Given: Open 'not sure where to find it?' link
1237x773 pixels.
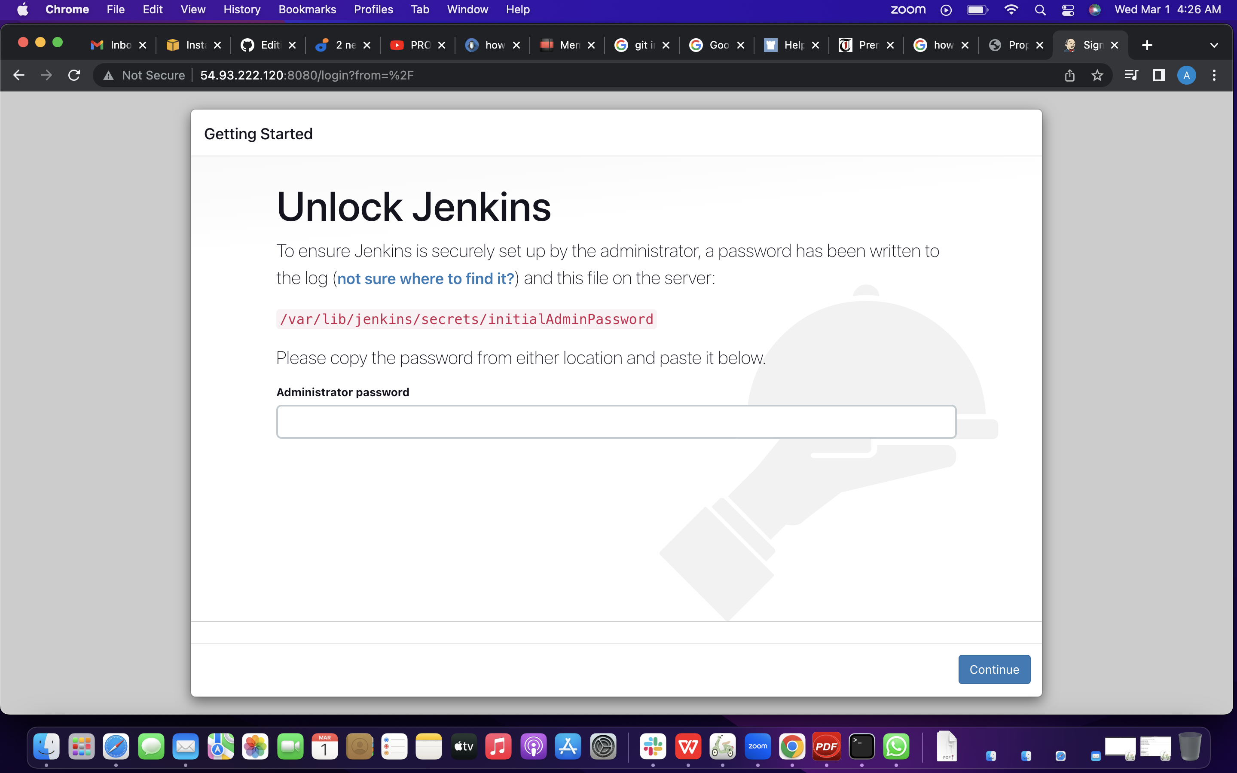Looking at the screenshot, I should tap(425, 278).
